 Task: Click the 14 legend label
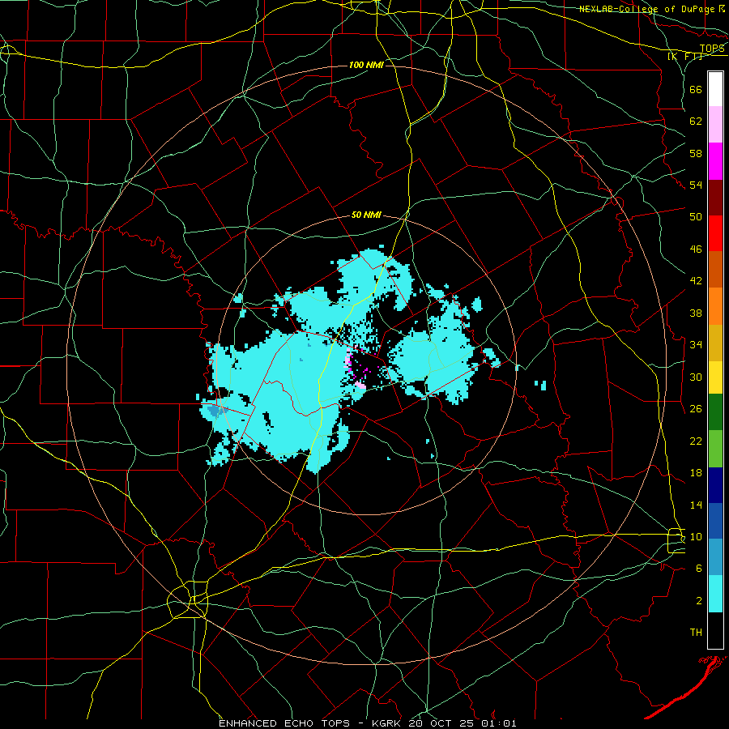tap(696, 505)
